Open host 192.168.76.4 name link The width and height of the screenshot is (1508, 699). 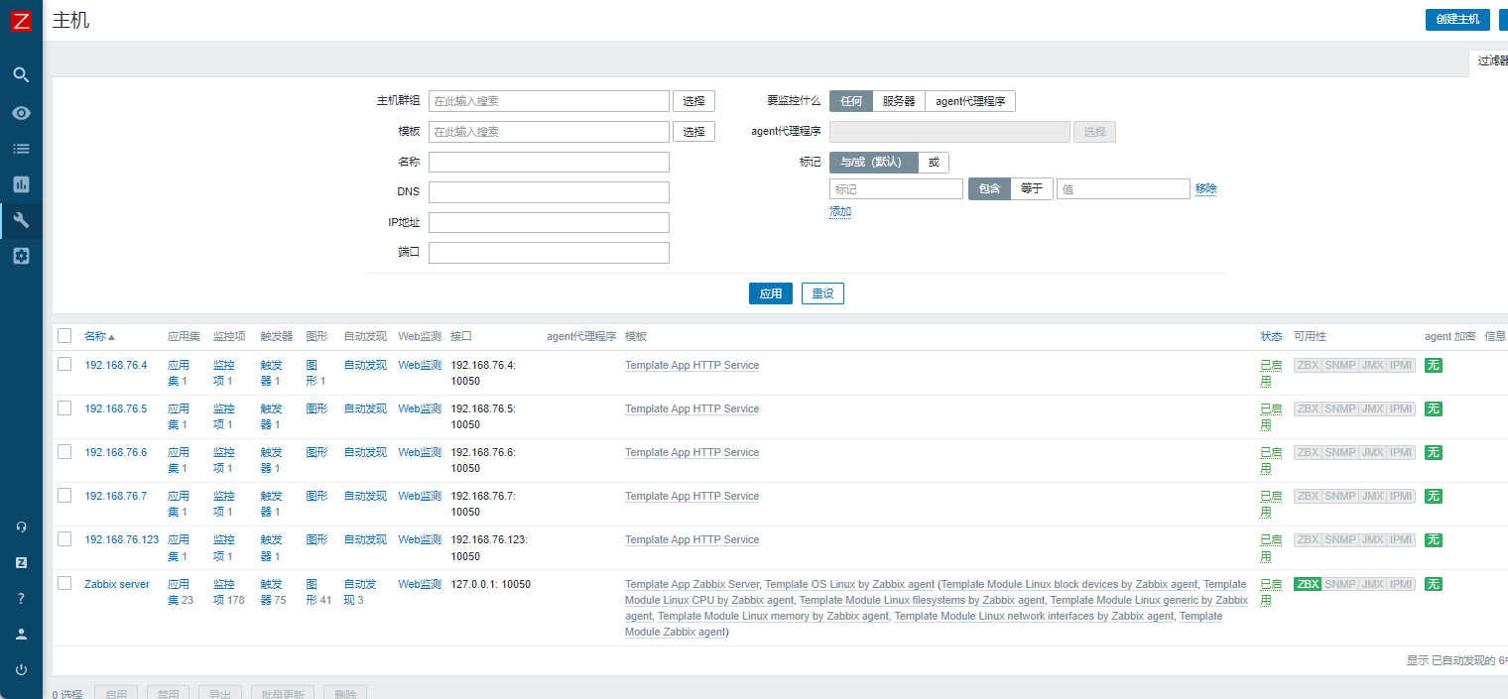click(115, 365)
